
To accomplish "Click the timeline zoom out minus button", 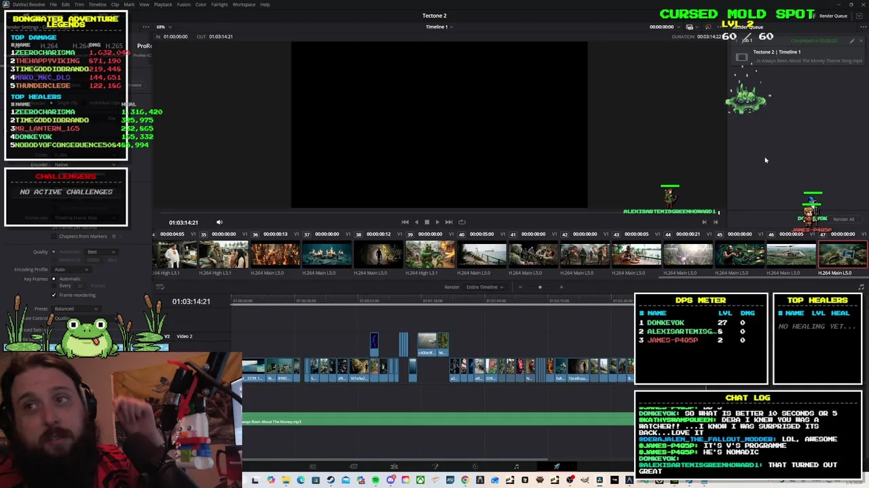I will pos(520,287).
